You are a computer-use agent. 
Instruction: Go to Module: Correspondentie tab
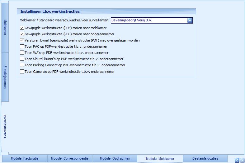[x=70, y=158]
